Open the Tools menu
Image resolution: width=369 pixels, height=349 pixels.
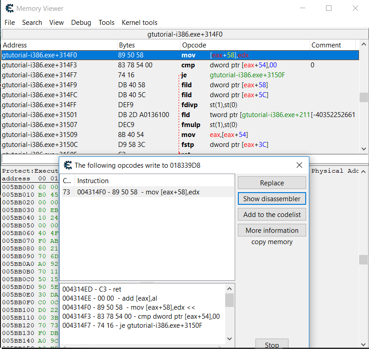coord(106,22)
